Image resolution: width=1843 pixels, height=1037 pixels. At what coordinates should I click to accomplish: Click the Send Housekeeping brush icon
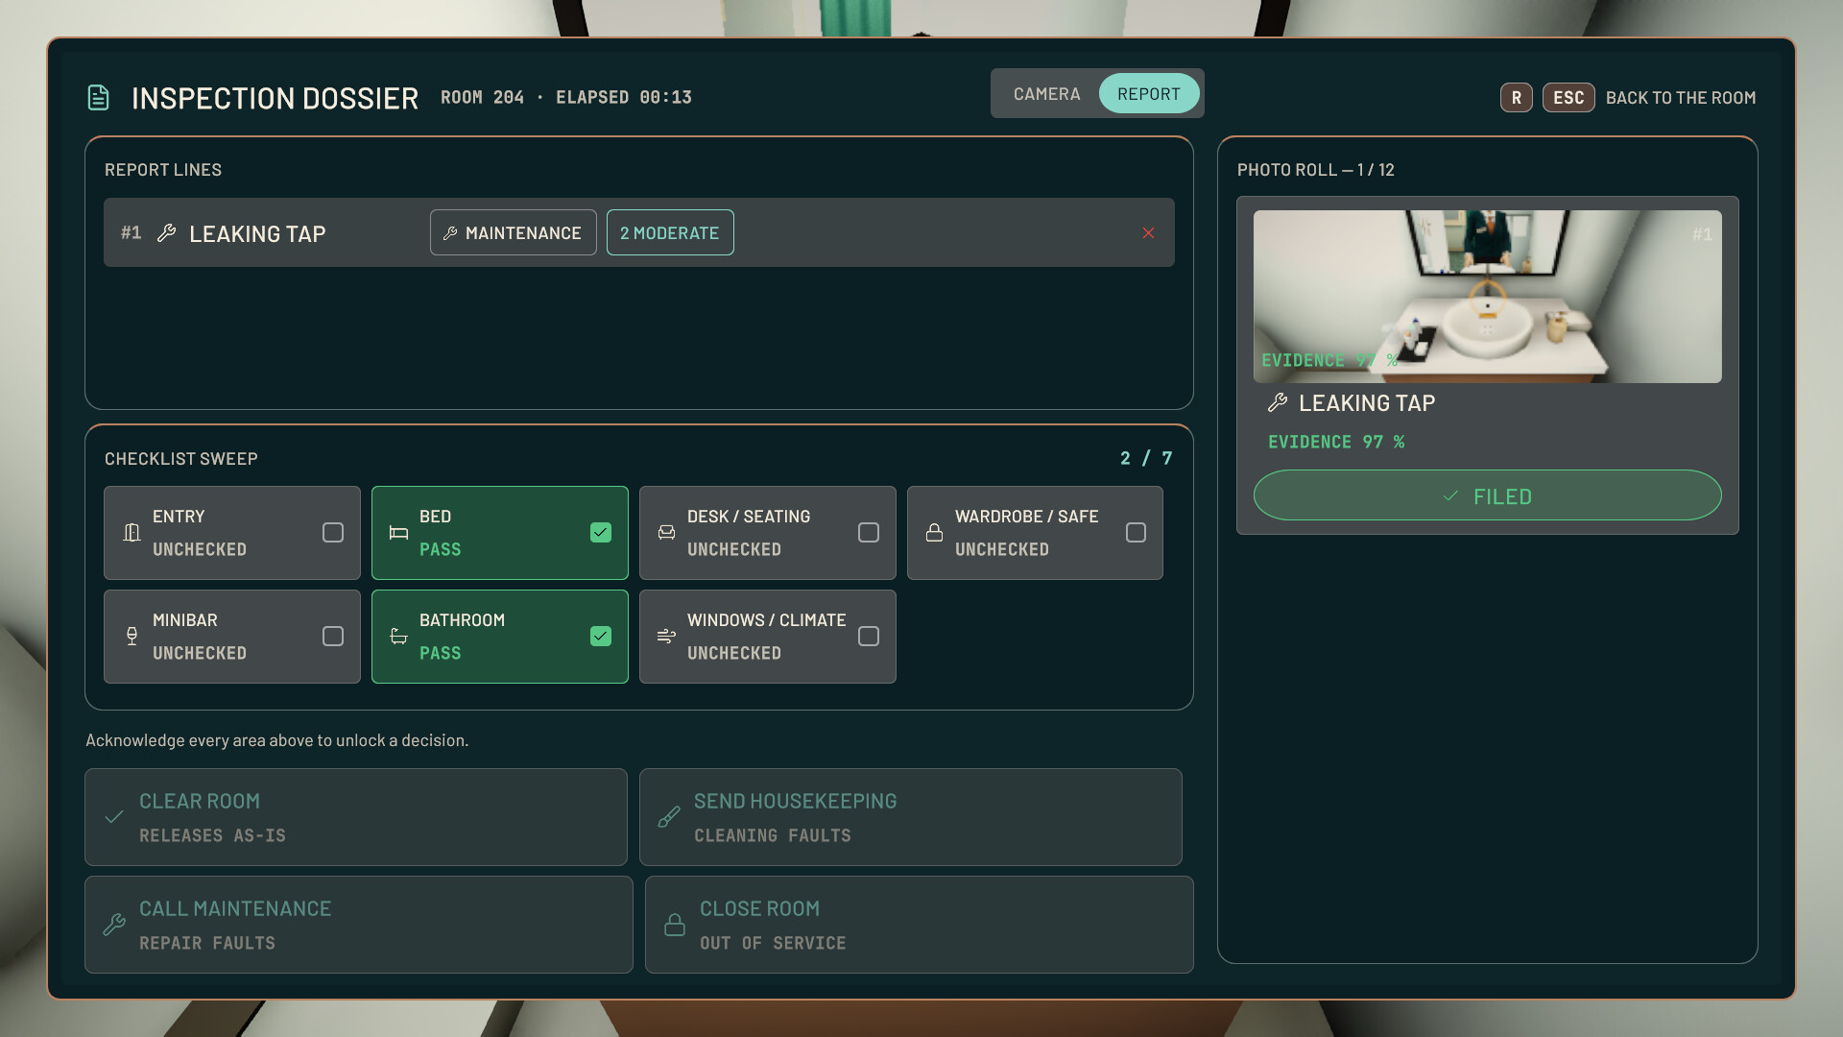(x=669, y=817)
